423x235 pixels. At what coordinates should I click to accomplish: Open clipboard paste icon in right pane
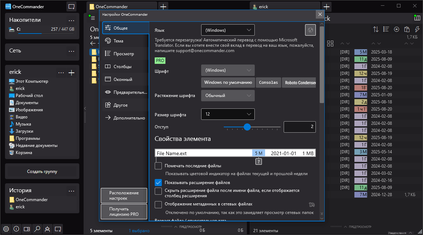(x=407, y=29)
